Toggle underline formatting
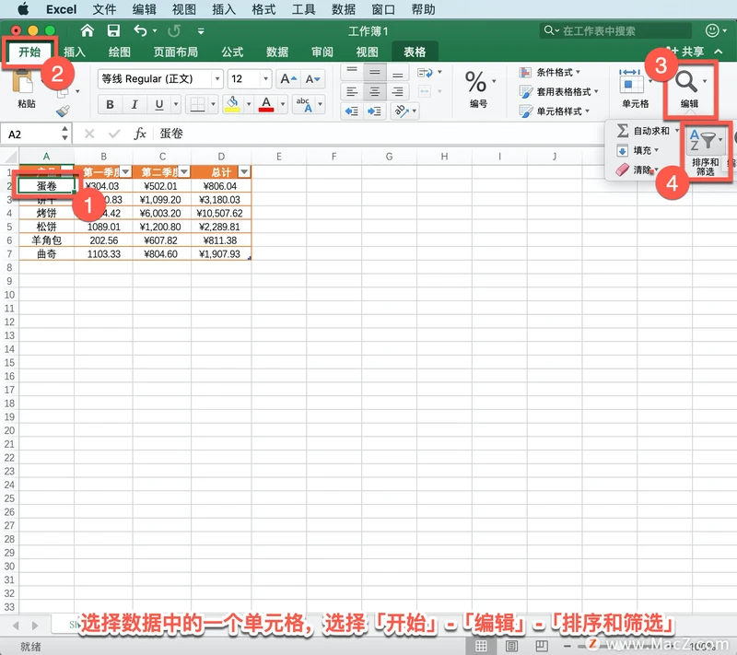This screenshot has width=737, height=655. [159, 104]
